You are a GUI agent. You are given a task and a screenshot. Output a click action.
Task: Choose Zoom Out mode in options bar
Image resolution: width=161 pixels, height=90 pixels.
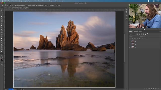click(13, 5)
